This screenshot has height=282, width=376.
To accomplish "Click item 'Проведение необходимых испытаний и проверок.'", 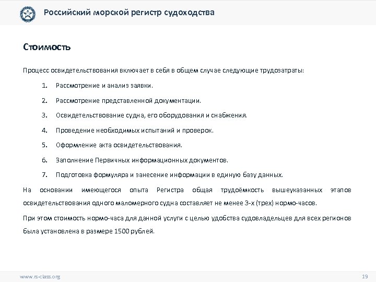I will (x=135, y=130).
